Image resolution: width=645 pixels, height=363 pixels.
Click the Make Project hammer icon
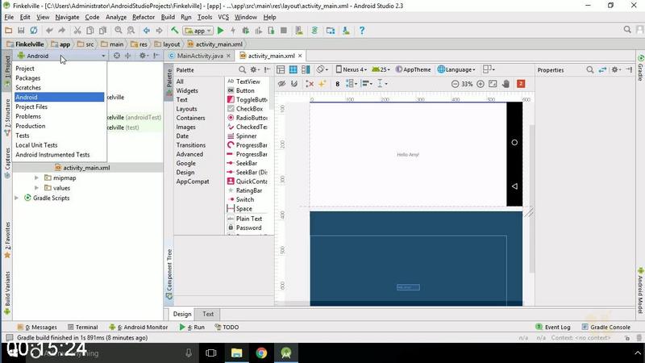pos(174,31)
